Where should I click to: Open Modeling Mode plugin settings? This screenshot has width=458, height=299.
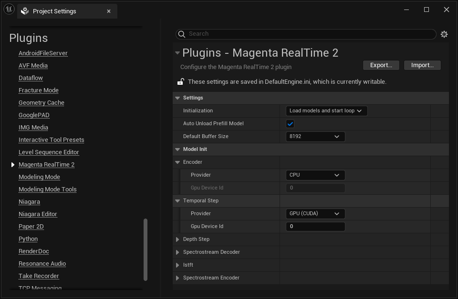tap(39, 177)
